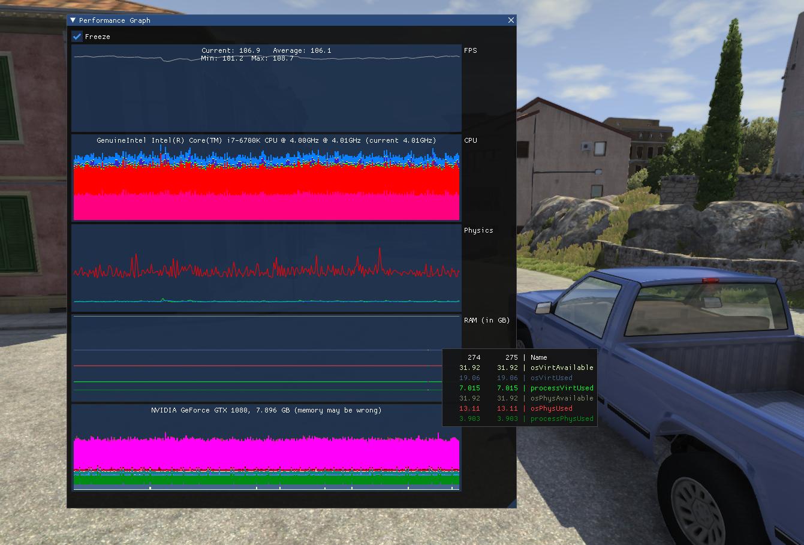Select the "Min: 101.2" FPS readout
Screen dimensions: 804x545
222,58
